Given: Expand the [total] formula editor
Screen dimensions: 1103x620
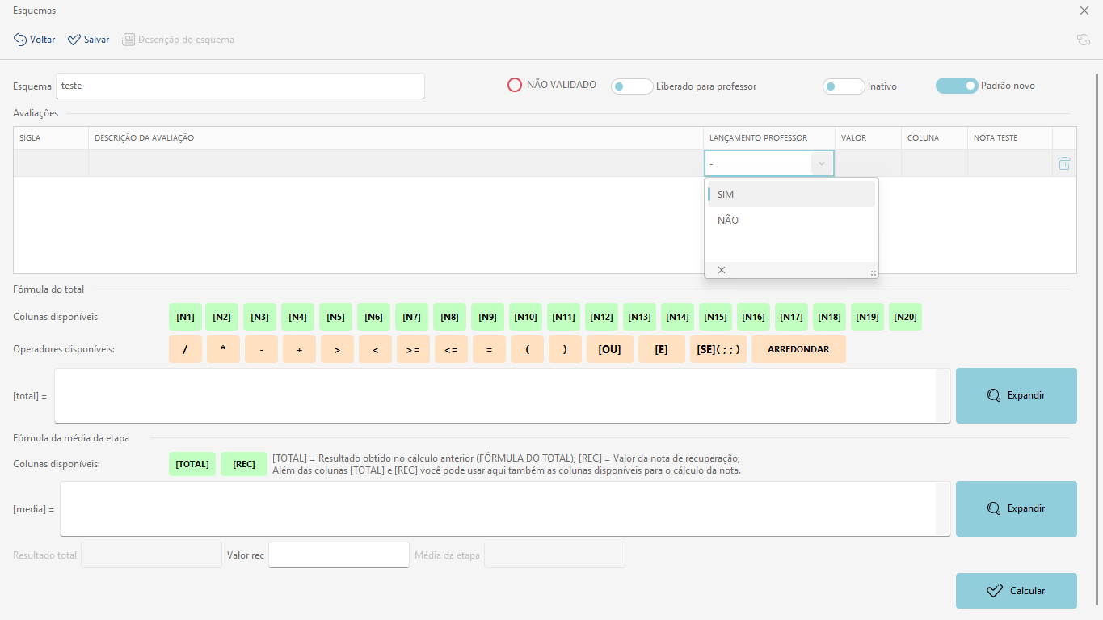Looking at the screenshot, I should coord(1016,395).
